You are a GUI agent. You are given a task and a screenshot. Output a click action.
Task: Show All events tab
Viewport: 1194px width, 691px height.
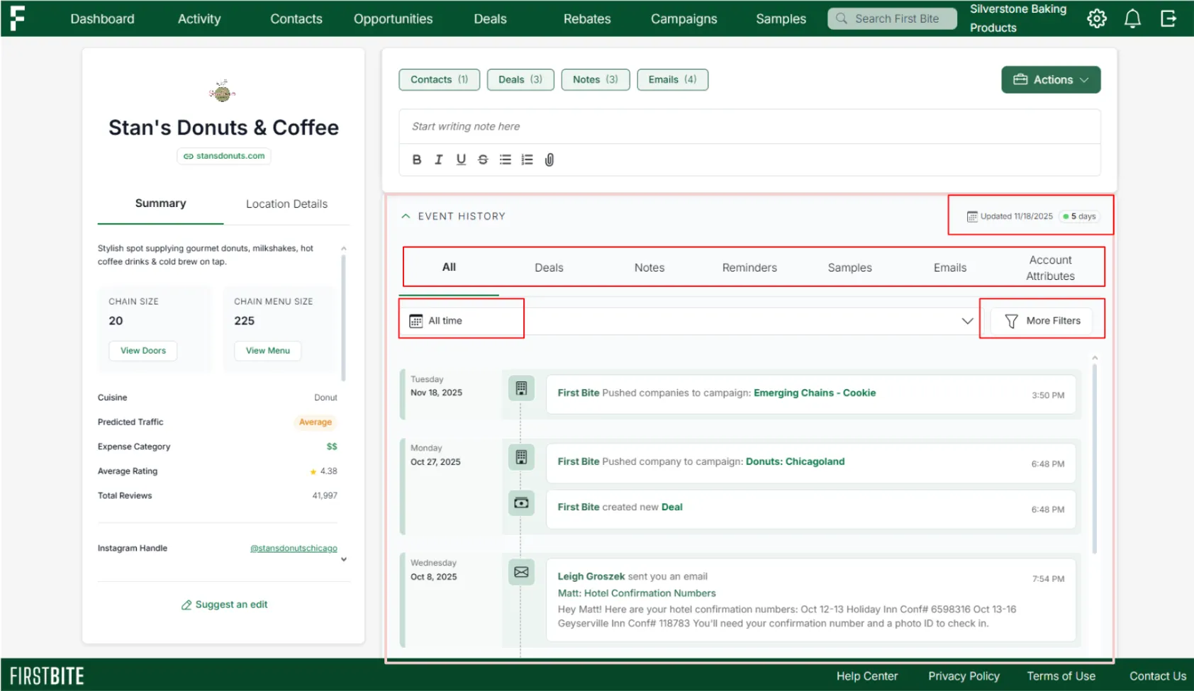(x=449, y=267)
